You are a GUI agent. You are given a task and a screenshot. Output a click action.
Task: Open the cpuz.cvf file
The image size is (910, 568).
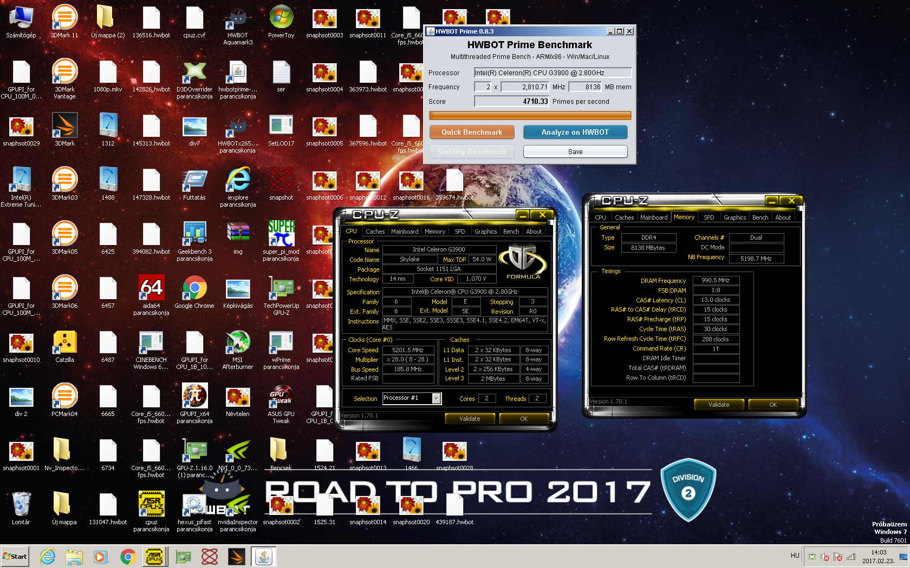(x=194, y=22)
